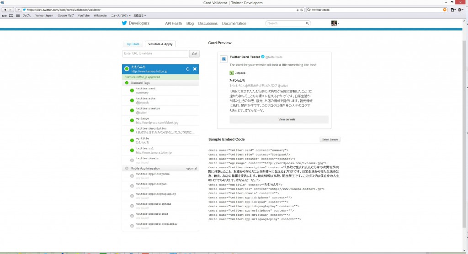
Task: Open the user avatar account dropdown
Action: [335, 23]
